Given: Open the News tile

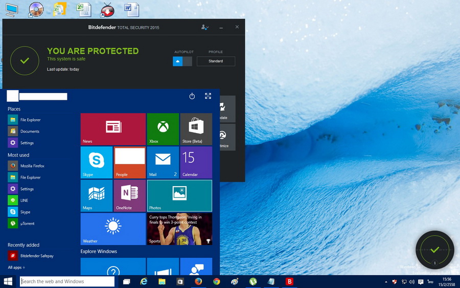Looking at the screenshot, I should click(113, 129).
